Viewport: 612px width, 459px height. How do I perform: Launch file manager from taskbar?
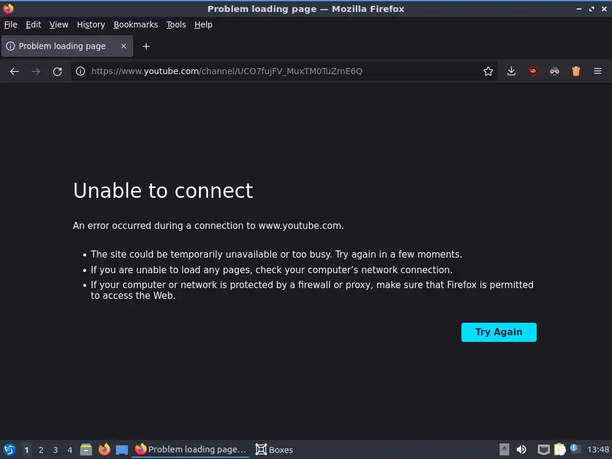point(86,449)
